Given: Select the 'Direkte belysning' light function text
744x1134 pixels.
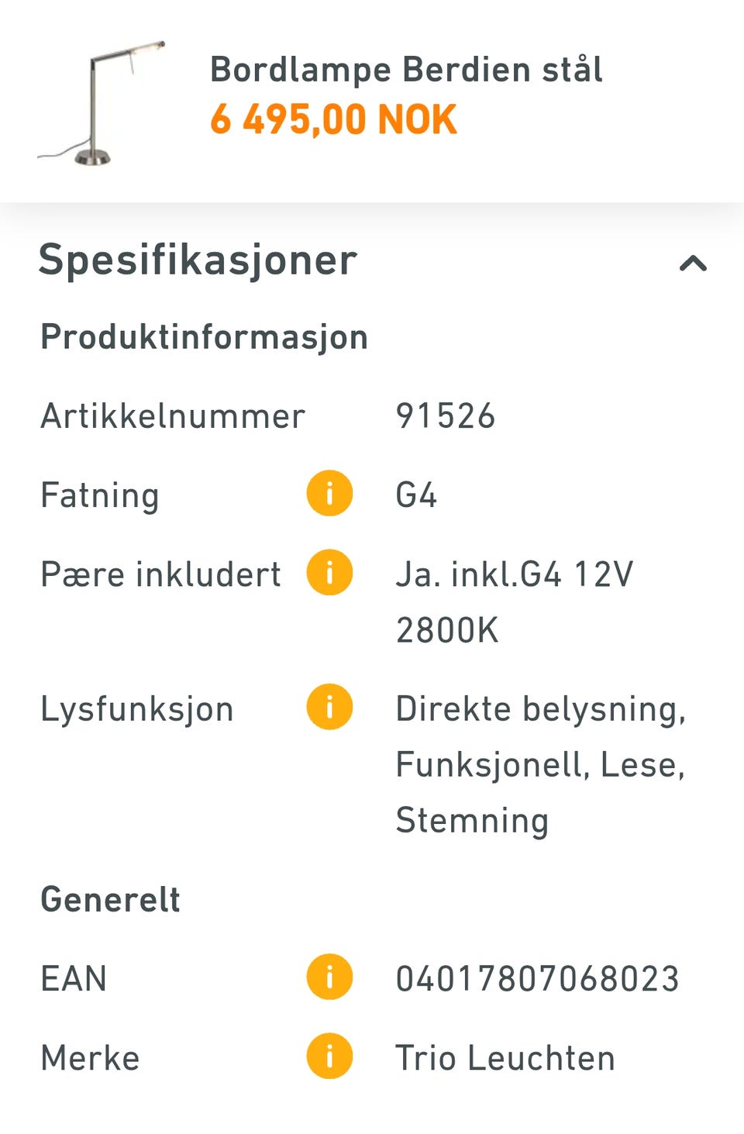Looking at the screenshot, I should (x=540, y=709).
